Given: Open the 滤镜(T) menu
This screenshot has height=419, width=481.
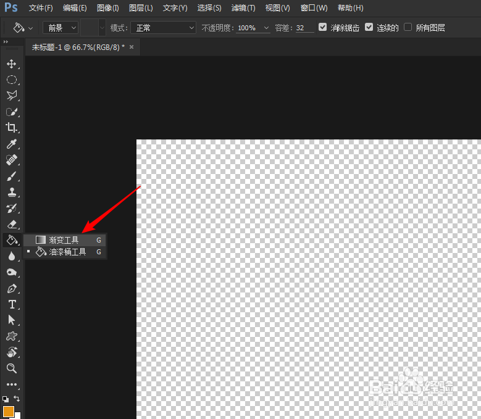Looking at the screenshot, I should [243, 8].
